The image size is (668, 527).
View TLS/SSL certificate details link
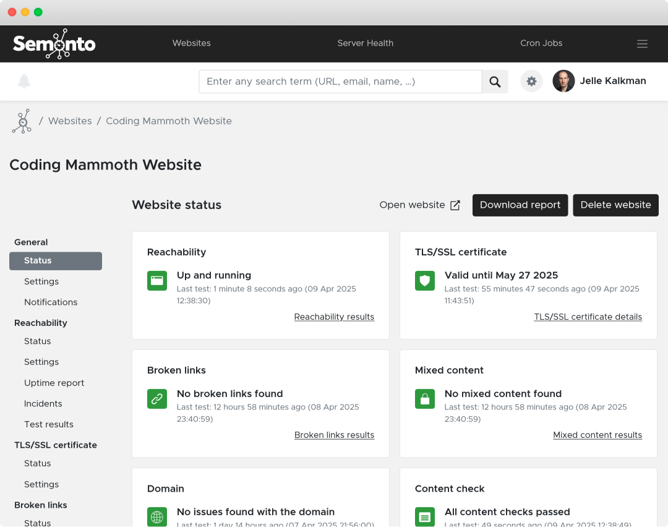[588, 317]
